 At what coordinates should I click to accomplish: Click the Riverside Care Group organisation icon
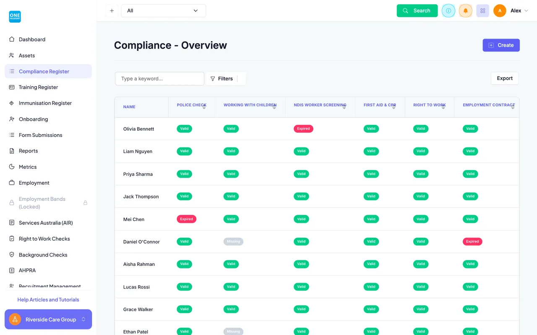[15, 320]
